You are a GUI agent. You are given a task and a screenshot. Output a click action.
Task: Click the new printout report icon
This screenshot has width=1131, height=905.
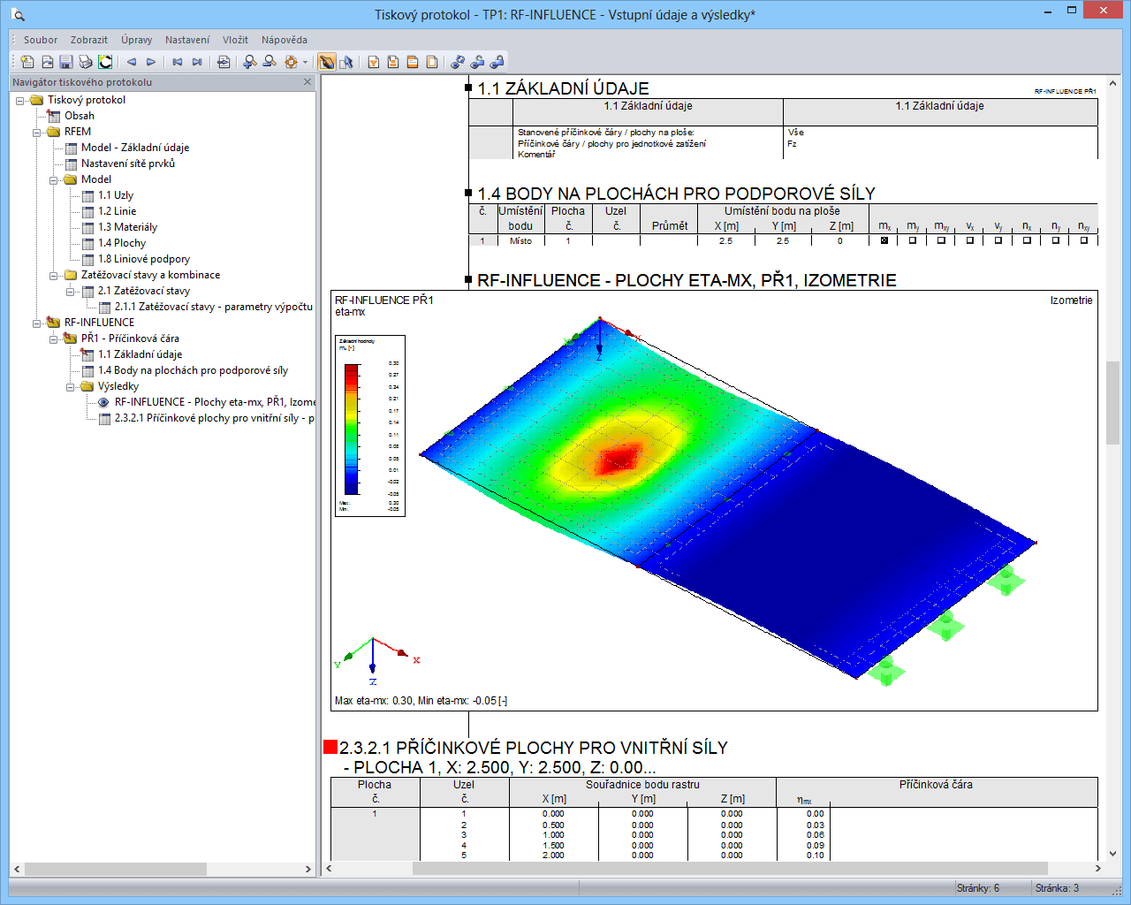(27, 62)
